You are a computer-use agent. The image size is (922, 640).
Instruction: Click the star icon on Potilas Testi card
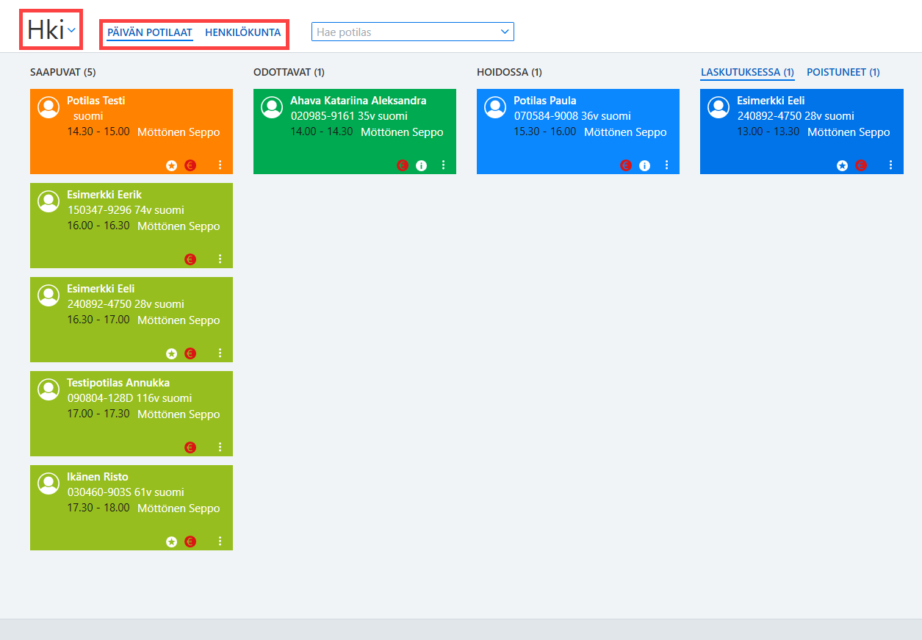[x=172, y=165]
